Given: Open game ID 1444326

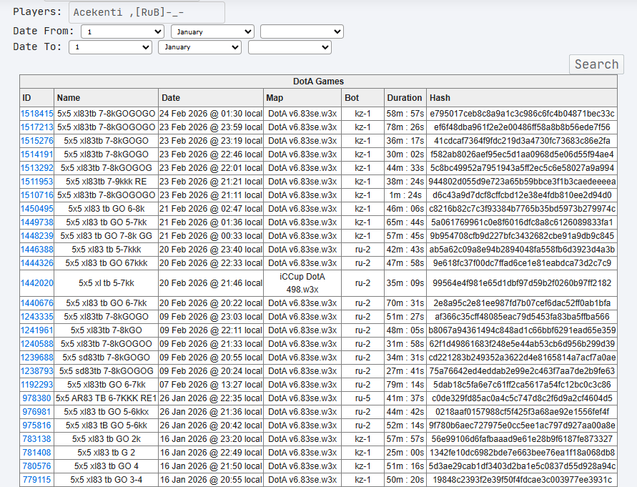Looking at the screenshot, I should point(37,263).
